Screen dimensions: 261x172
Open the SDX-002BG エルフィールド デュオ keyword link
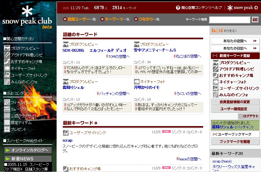pyautogui.click(x=95, y=50)
